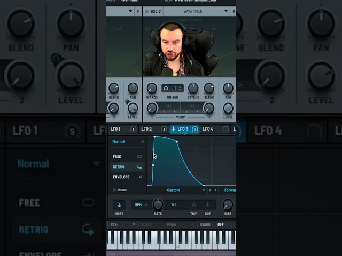Click the unison settings gear icon

(x=166, y=88)
